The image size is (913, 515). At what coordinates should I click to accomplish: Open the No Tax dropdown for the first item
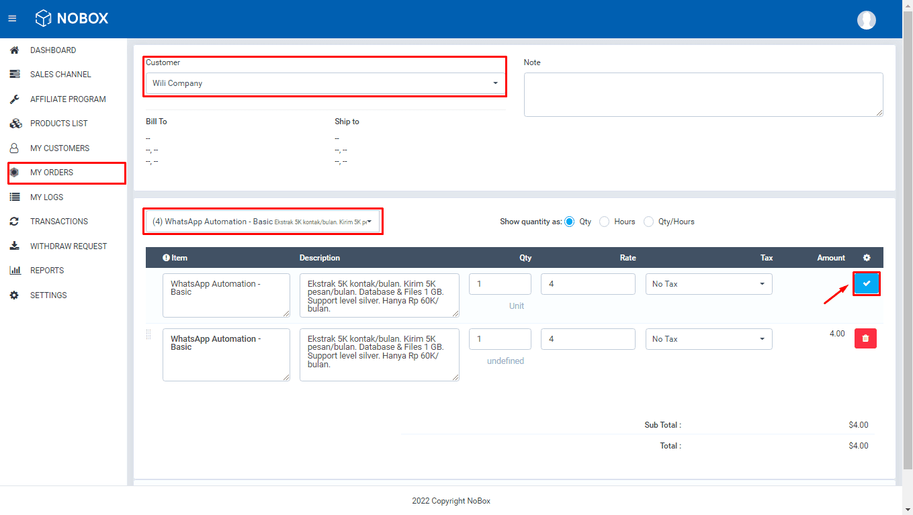coord(708,283)
